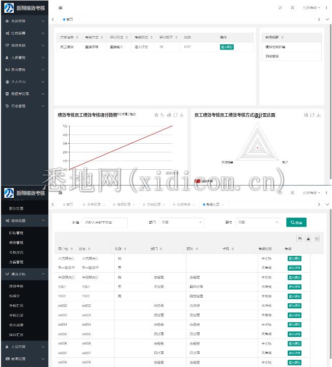Open 部门 dropdown in search bar
332x367 pixels.
(x=181, y=222)
